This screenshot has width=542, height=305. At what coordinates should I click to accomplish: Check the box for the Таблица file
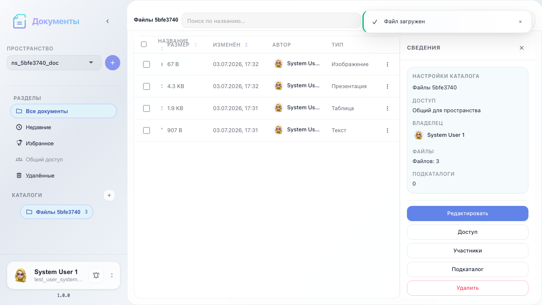coord(147,108)
